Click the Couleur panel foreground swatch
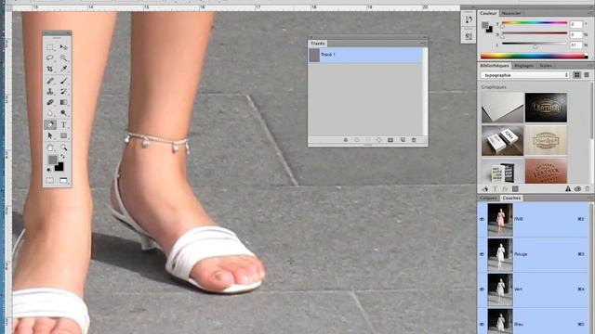 (x=485, y=25)
